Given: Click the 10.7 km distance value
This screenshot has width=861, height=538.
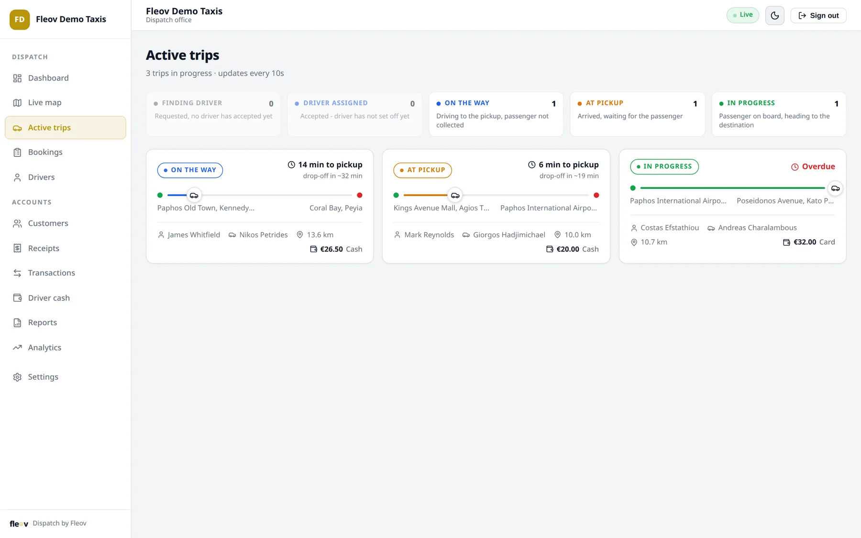Looking at the screenshot, I should (x=654, y=242).
